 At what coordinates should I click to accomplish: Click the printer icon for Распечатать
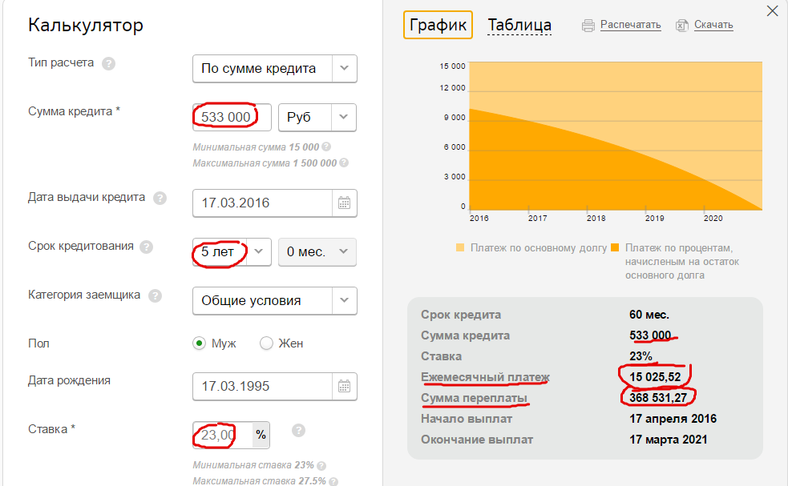tap(588, 25)
